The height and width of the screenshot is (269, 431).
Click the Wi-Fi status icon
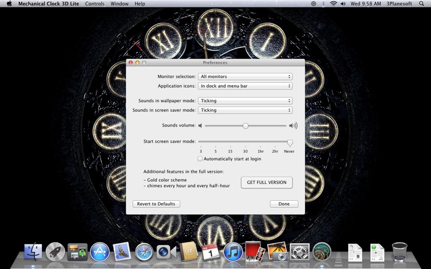(333, 4)
